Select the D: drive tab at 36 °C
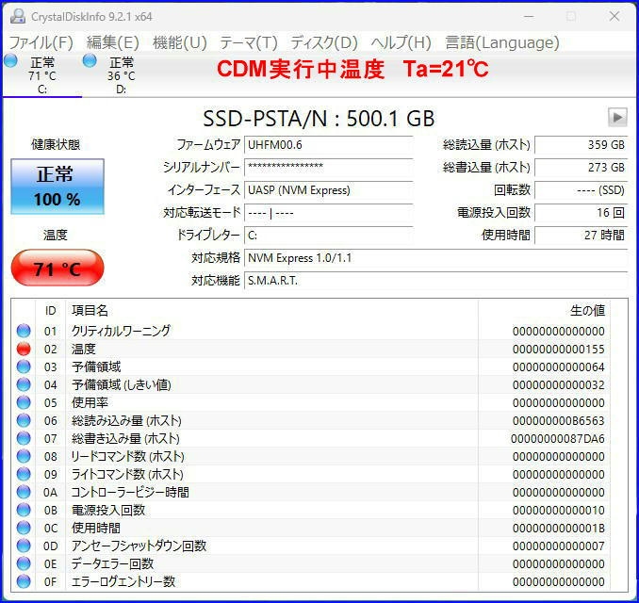The image size is (639, 603). click(x=121, y=75)
